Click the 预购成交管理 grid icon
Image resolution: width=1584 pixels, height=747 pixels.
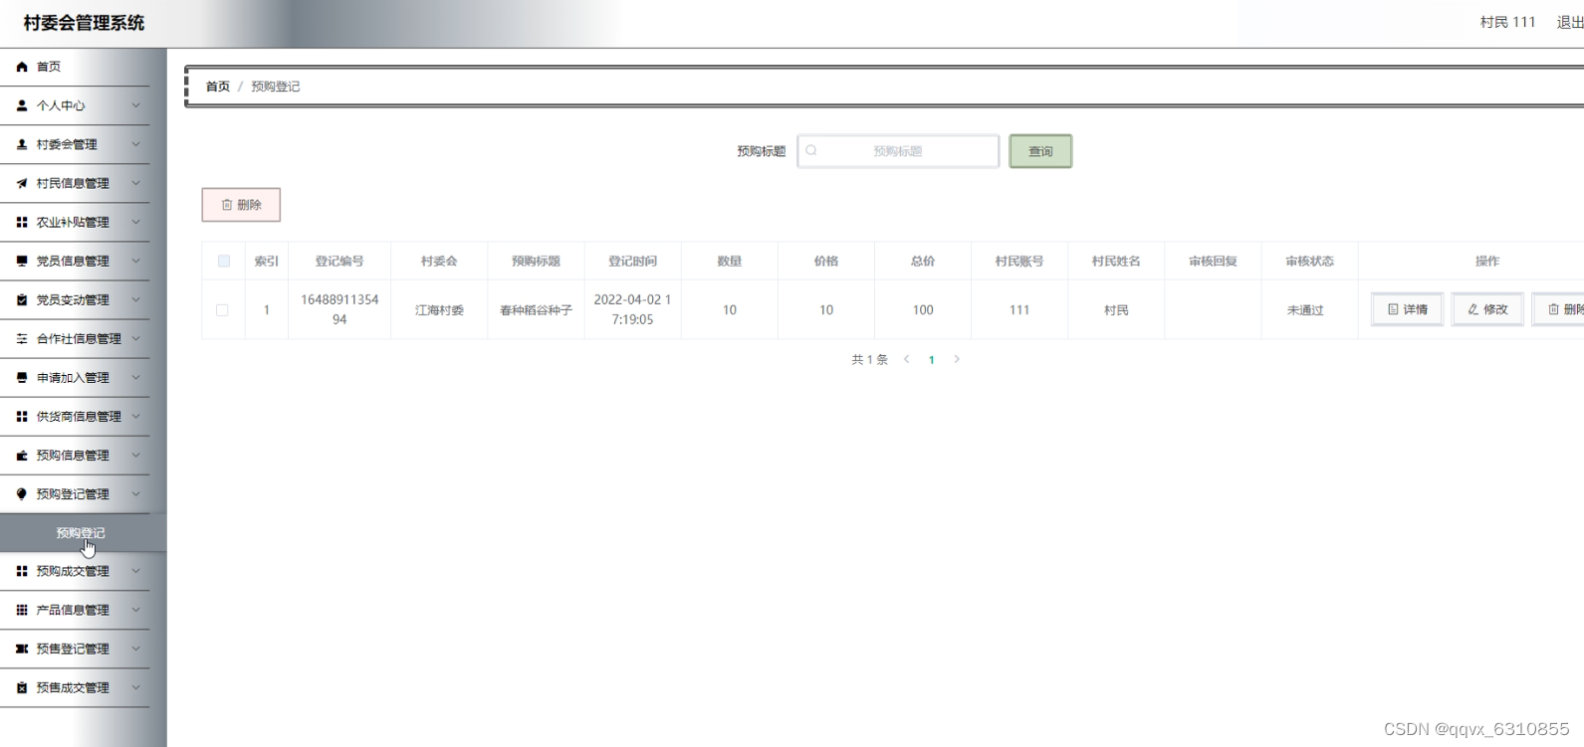click(x=22, y=571)
